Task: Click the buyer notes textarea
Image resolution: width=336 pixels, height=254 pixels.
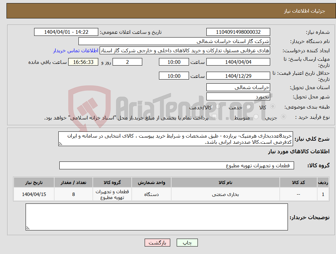Action: click(x=157, y=217)
